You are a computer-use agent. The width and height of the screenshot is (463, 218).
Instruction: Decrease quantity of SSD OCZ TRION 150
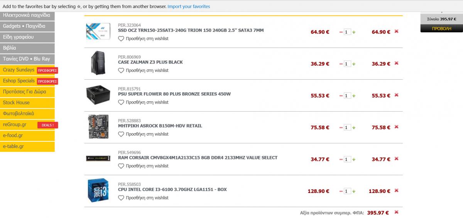pos(341,32)
